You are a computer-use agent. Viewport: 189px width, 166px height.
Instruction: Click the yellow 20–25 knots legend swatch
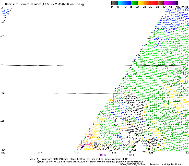click(x=141, y=3)
